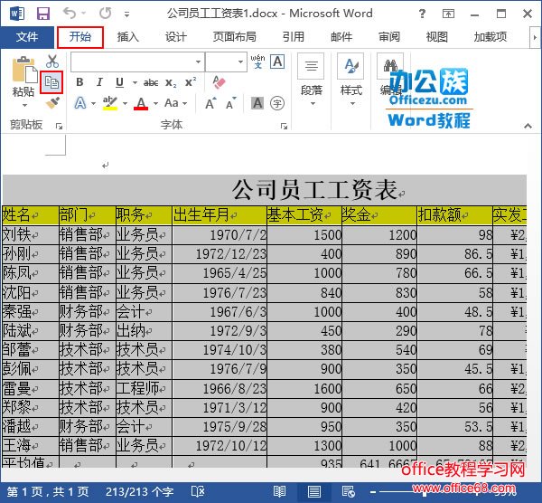This screenshot has height=503, width=542.
Task: Click the 公司员工工资表 title text
Action: (x=314, y=190)
